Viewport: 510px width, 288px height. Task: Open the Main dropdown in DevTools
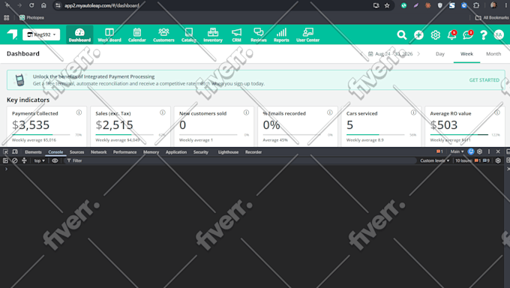457,151
